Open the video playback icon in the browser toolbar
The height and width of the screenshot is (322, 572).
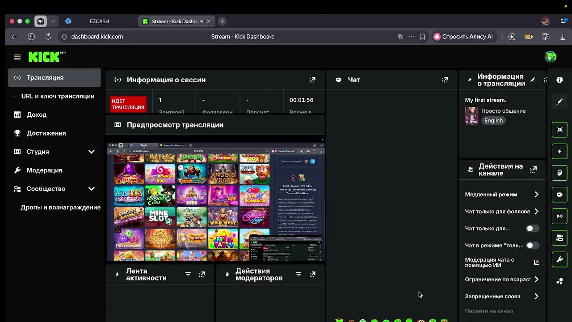point(512,37)
